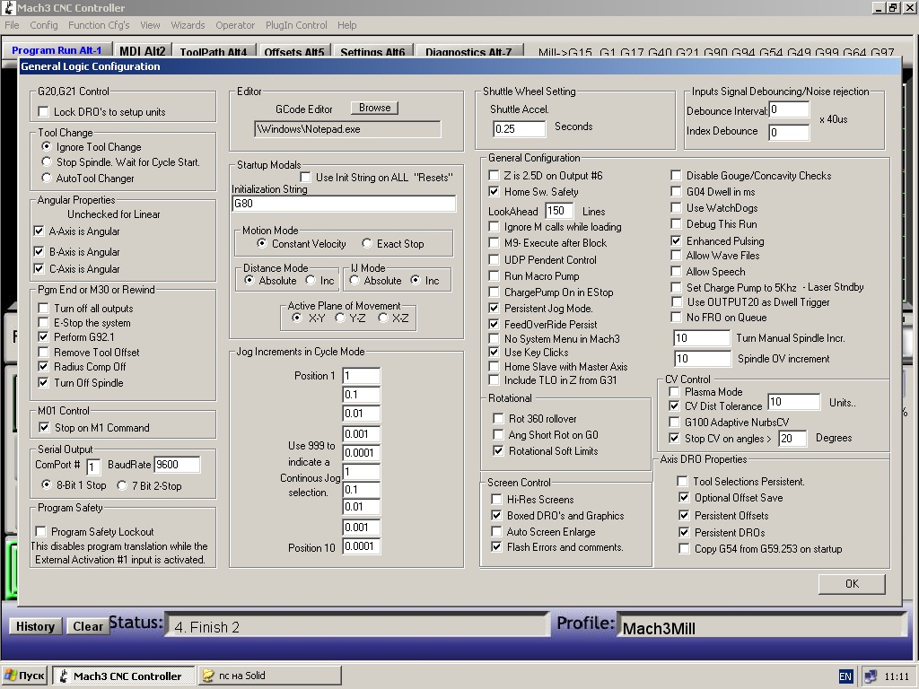
Task: Select Ignore Tool Change option
Action: click(x=47, y=146)
